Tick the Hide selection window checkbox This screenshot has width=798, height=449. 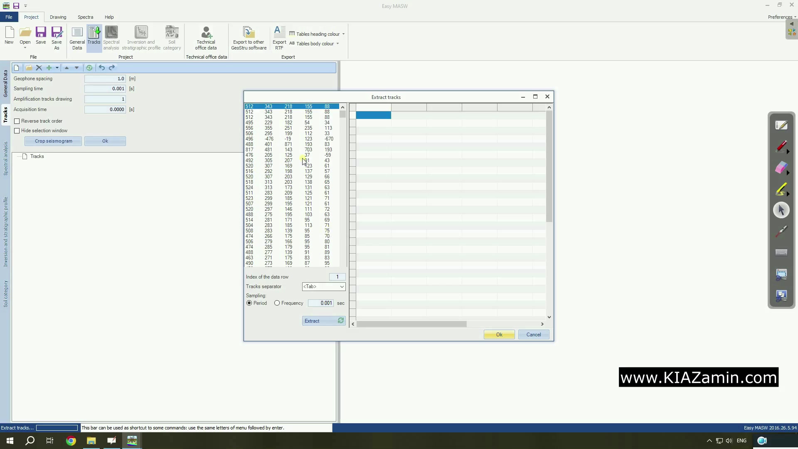(x=17, y=131)
